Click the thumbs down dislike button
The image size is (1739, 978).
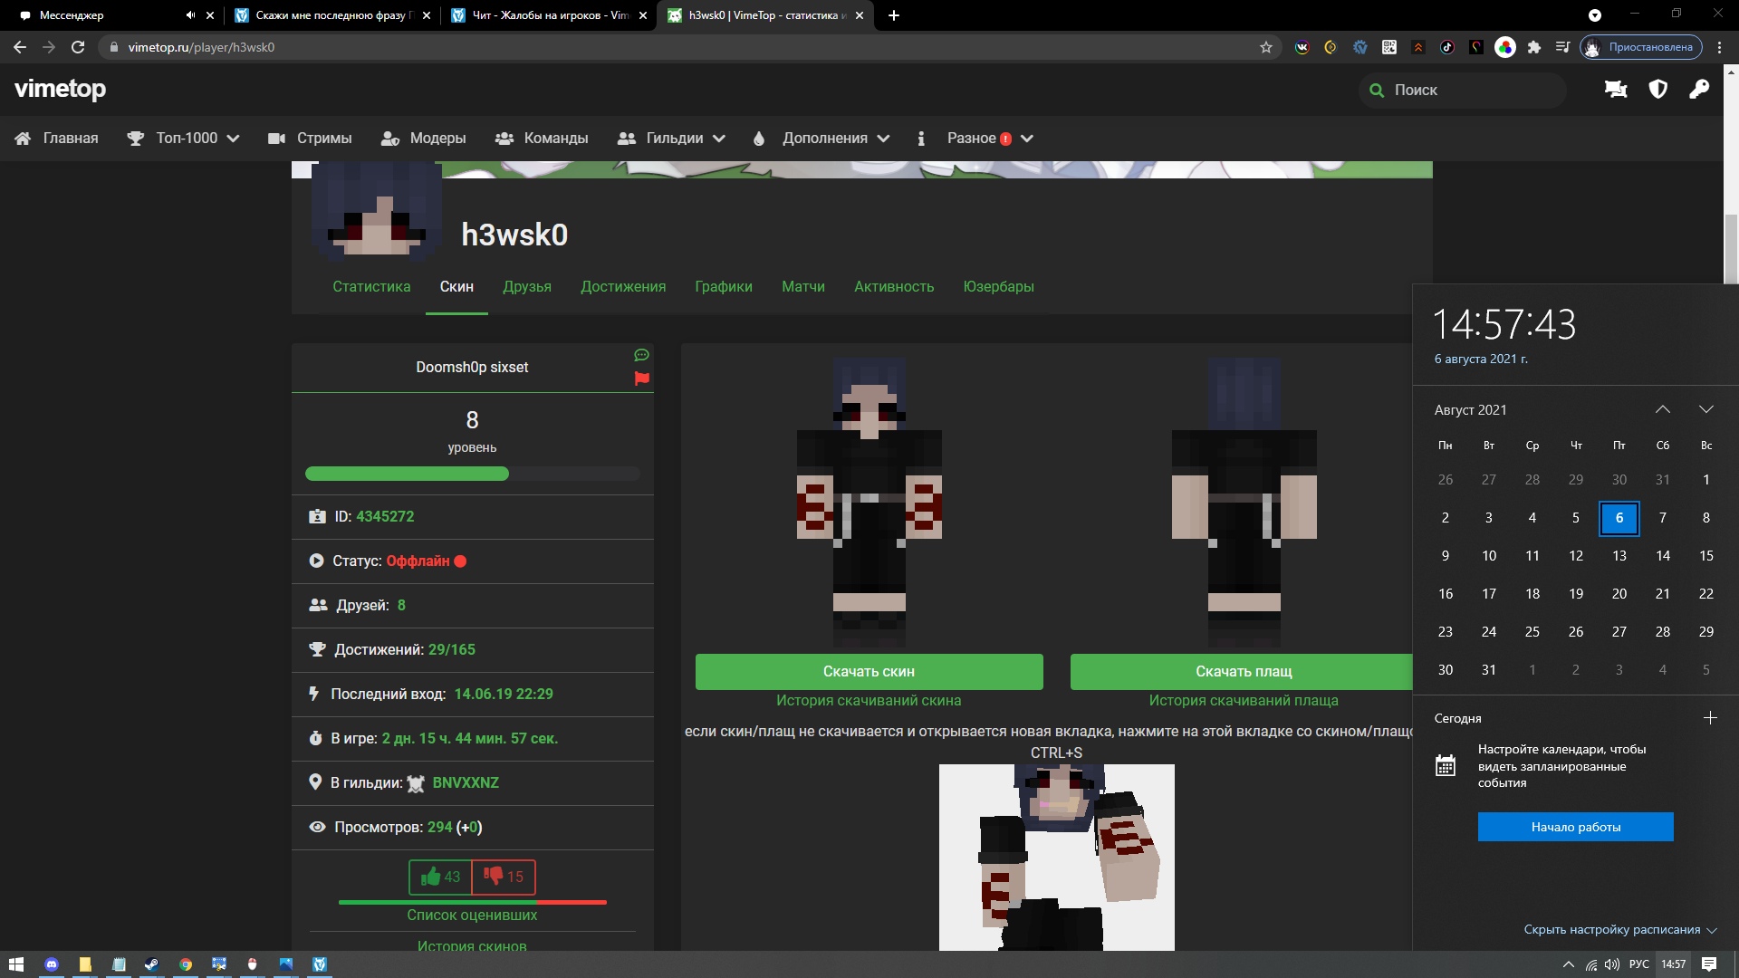tap(504, 877)
